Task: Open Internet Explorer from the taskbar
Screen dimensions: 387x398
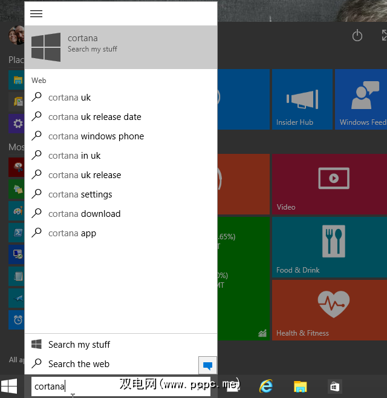Action: tap(266, 386)
